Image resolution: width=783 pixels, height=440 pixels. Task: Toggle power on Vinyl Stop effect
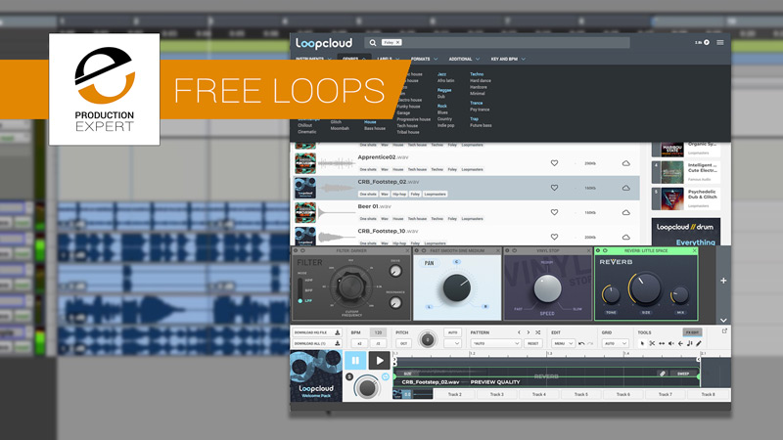tap(515, 250)
